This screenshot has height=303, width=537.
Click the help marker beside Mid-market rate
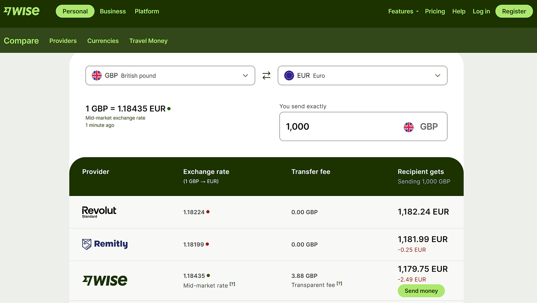232,284
